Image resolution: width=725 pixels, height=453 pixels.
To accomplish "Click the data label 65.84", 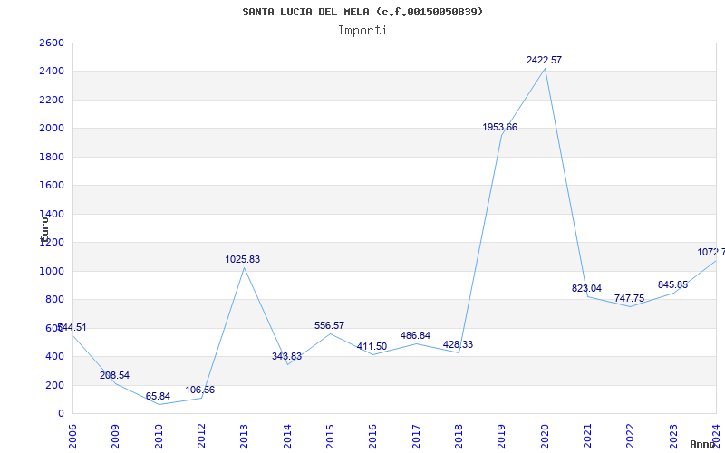I will (158, 396).
